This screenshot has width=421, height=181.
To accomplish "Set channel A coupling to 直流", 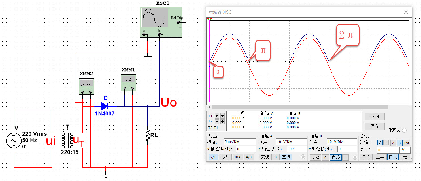I will pos(286,157).
